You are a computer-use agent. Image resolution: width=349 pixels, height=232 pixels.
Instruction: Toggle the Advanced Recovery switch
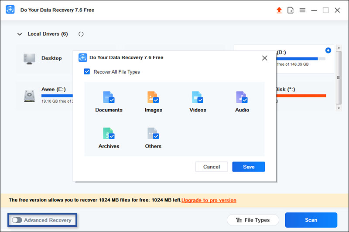(17, 220)
